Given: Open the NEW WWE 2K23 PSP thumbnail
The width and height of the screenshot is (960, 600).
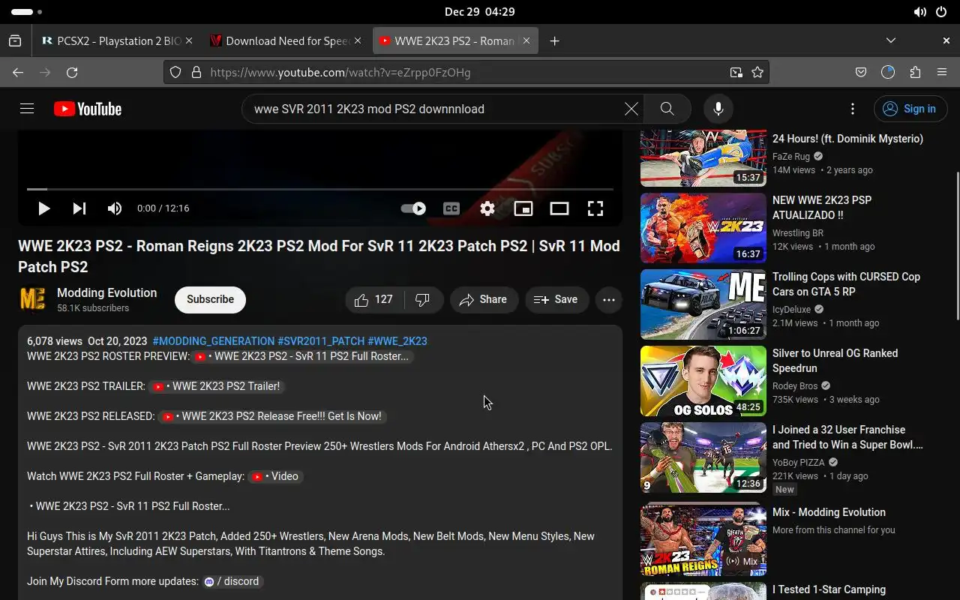Looking at the screenshot, I should [x=703, y=228].
